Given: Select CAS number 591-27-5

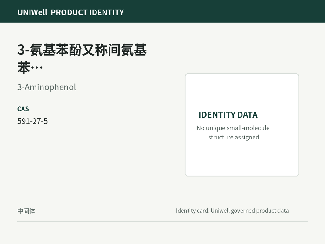Looking at the screenshot, I should click(33, 121).
